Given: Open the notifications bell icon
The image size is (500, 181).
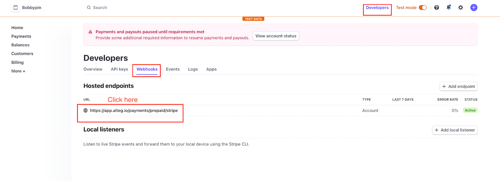Looking at the screenshot, I should coord(448,7).
